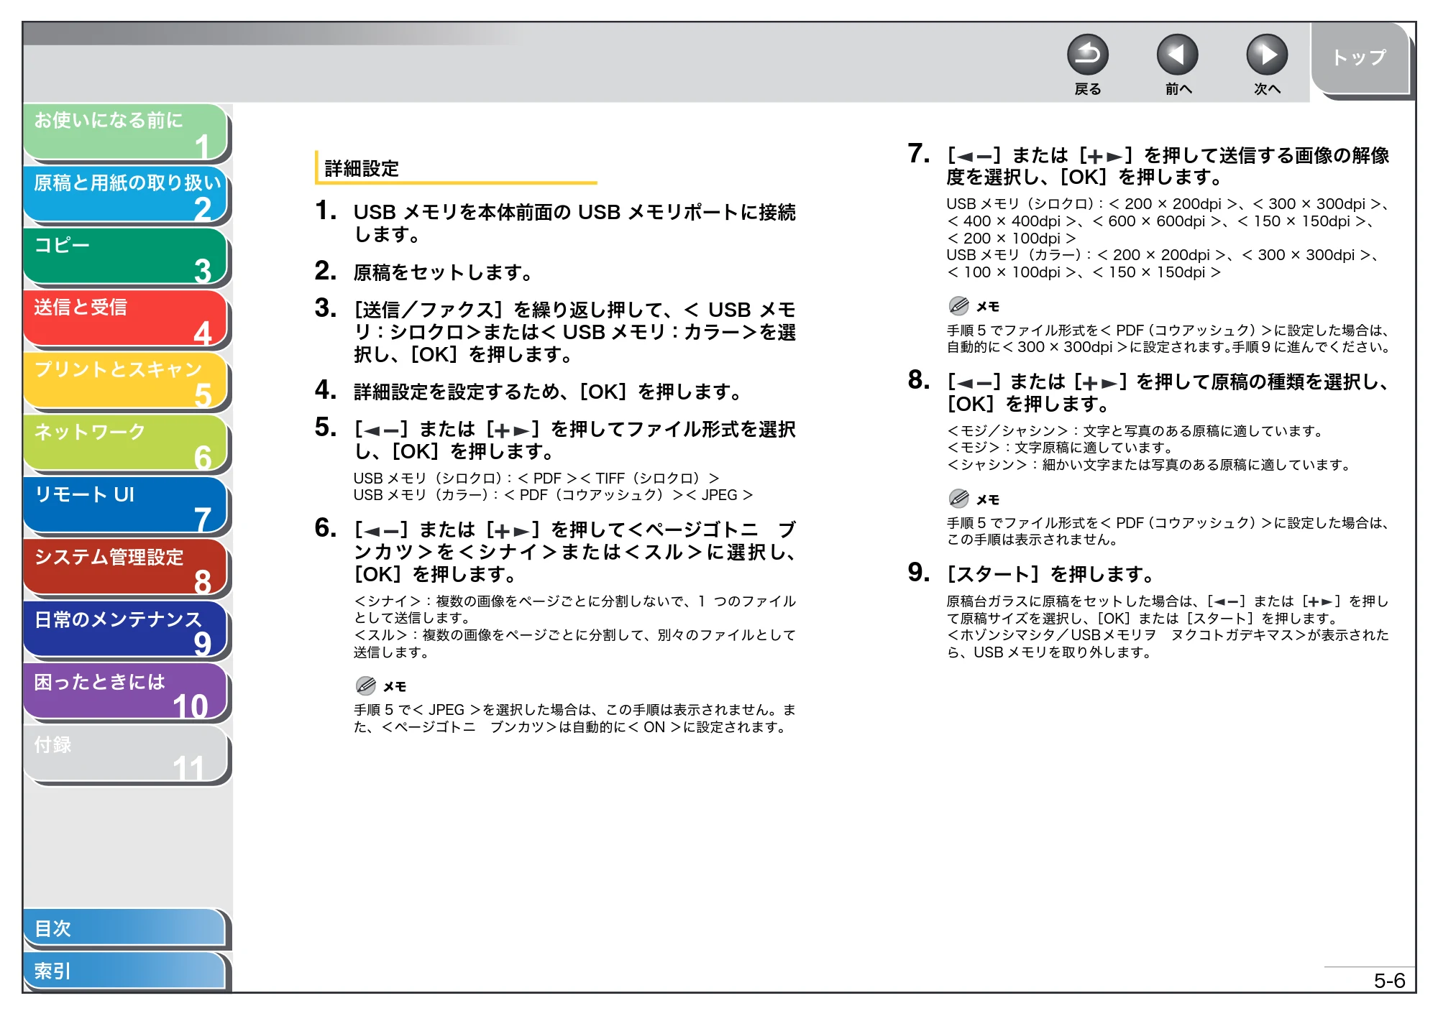Screen dimensions: 1438x1016
Task: Click the line USB メモリ（カラー）：＜PDF（コウアッシュク）＞
Action: (553, 495)
